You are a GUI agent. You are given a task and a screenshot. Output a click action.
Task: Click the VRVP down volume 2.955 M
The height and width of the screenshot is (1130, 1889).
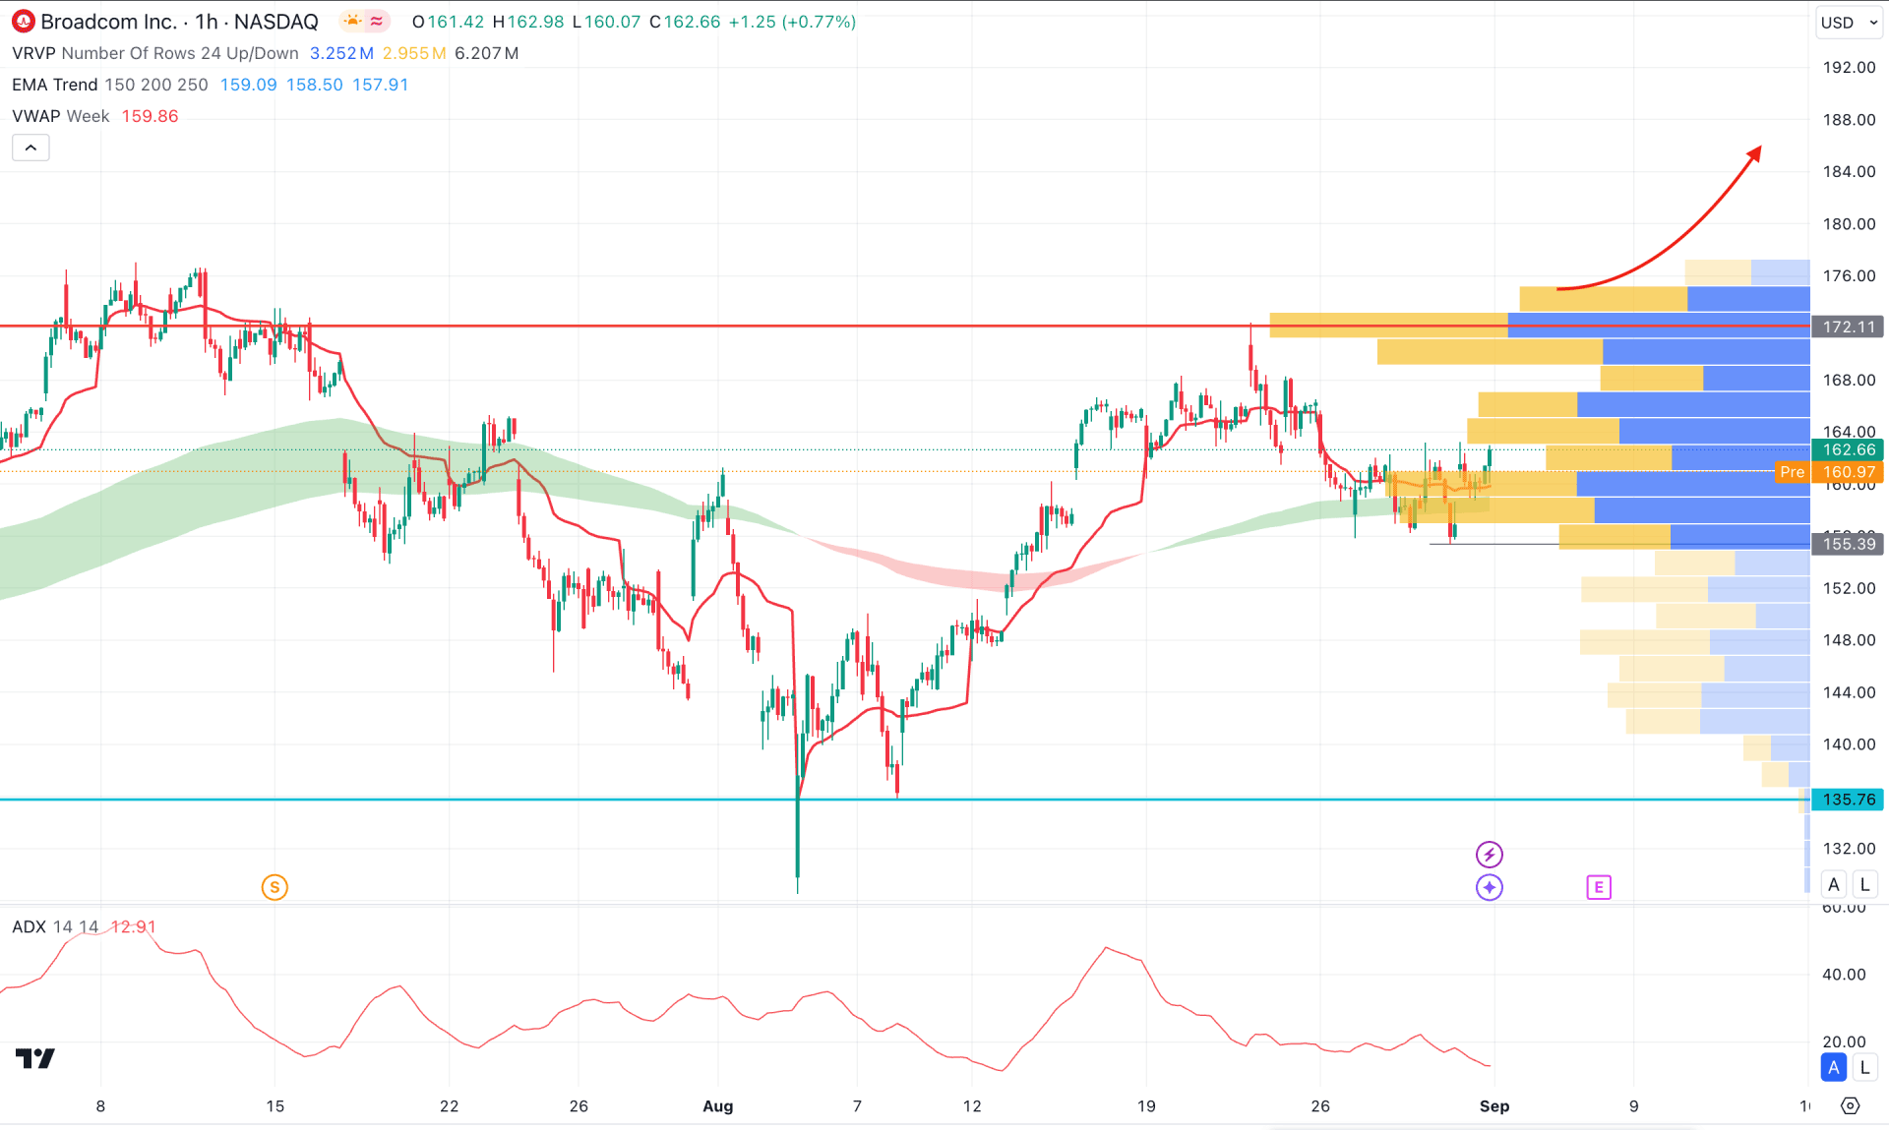[x=414, y=53]
